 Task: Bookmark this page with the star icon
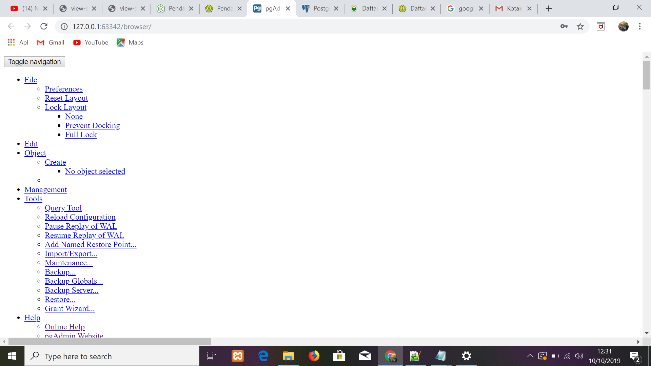coord(580,26)
